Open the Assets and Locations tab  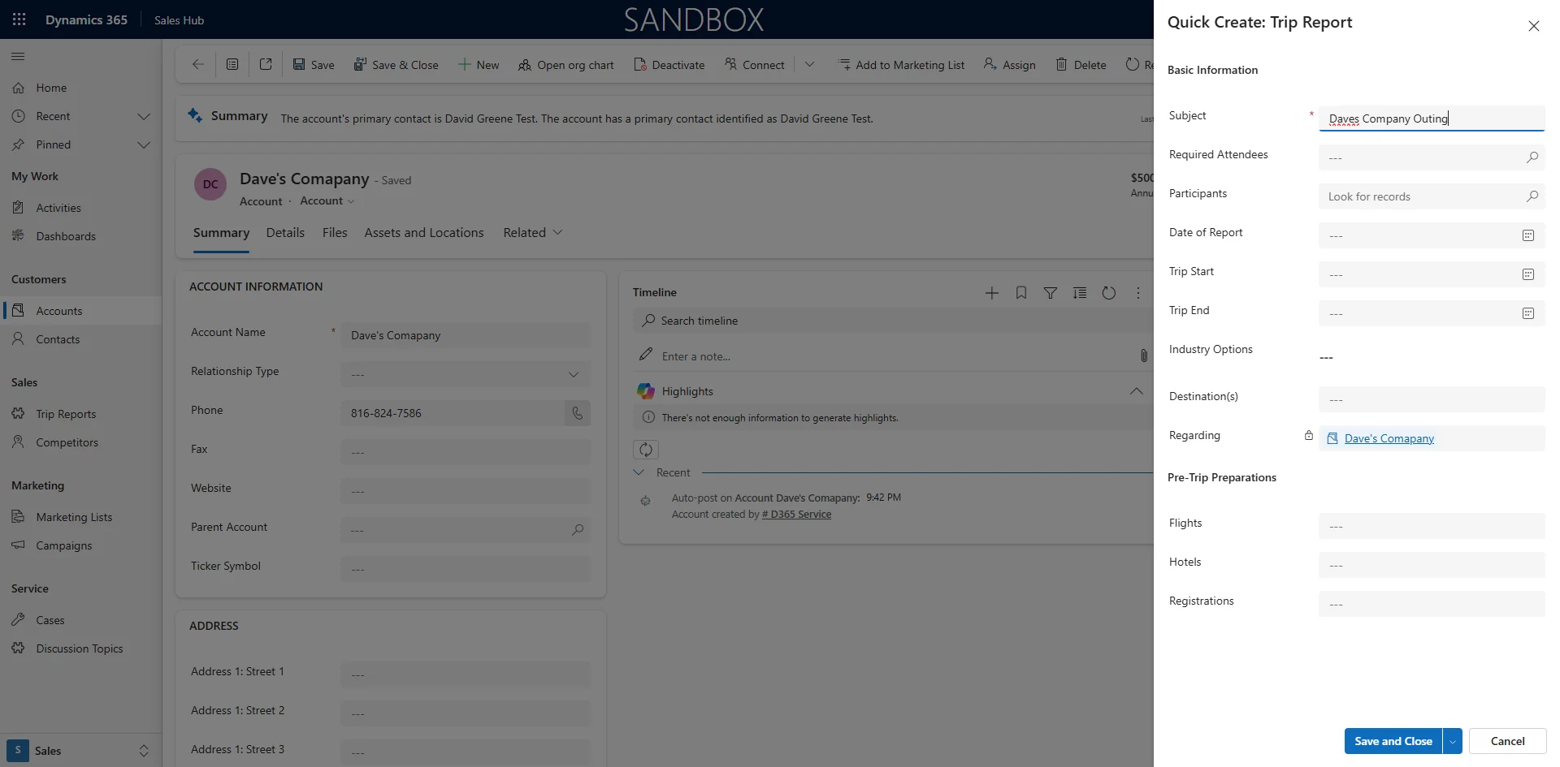pyautogui.click(x=423, y=232)
